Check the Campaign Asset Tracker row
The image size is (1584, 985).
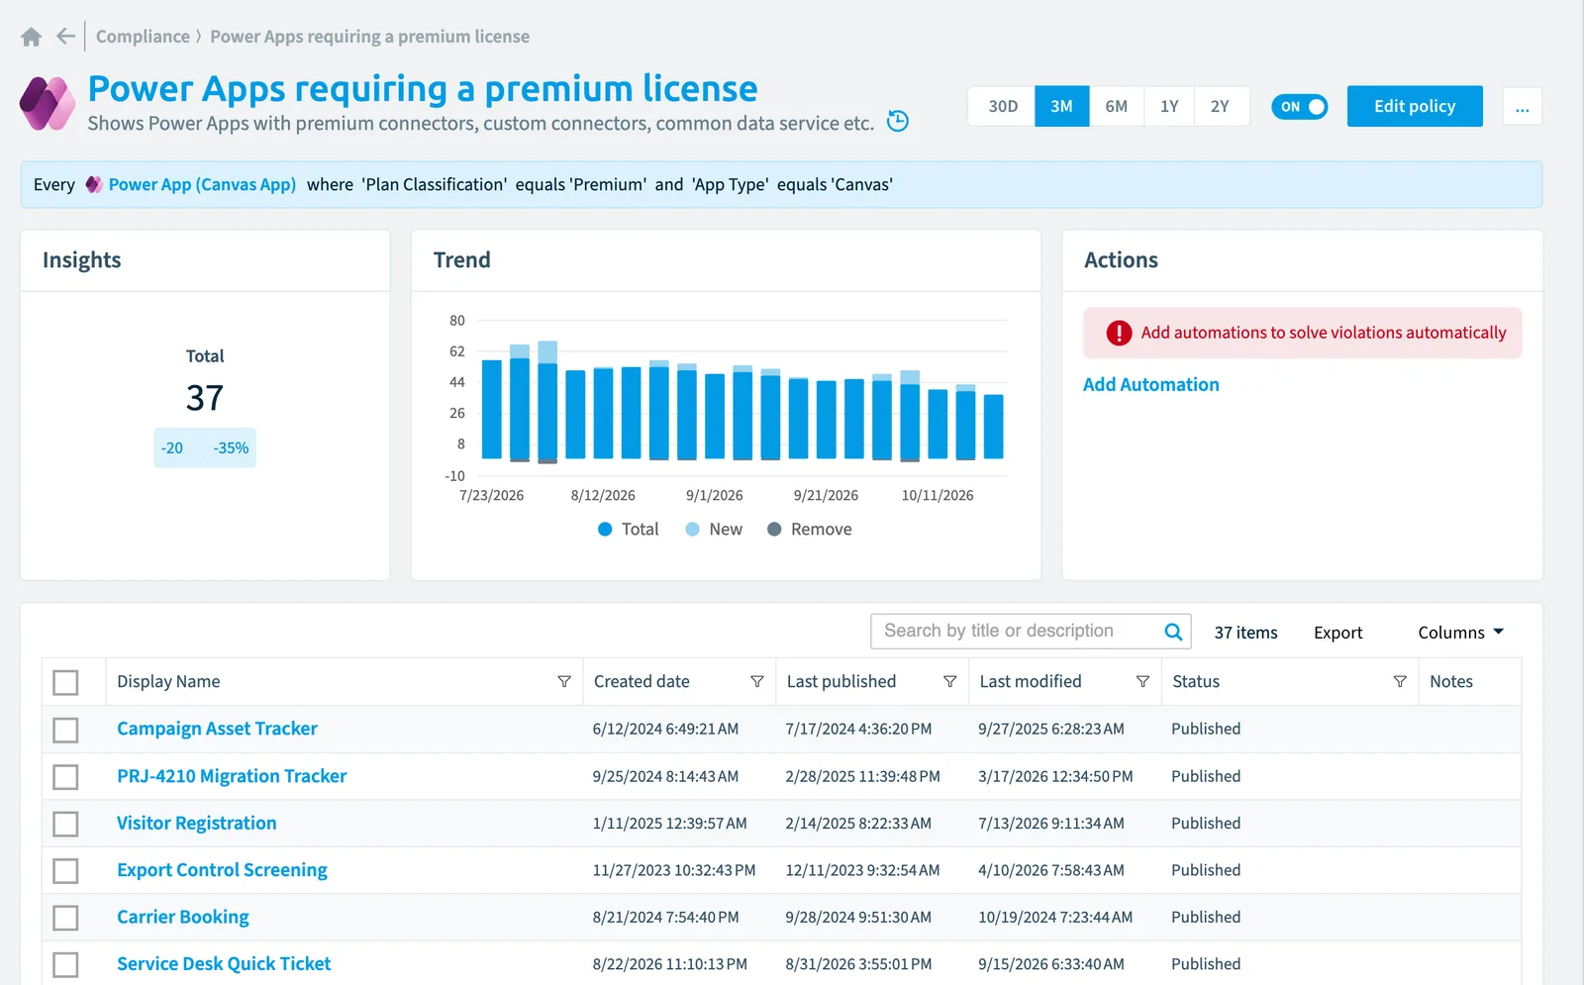[x=65, y=730]
